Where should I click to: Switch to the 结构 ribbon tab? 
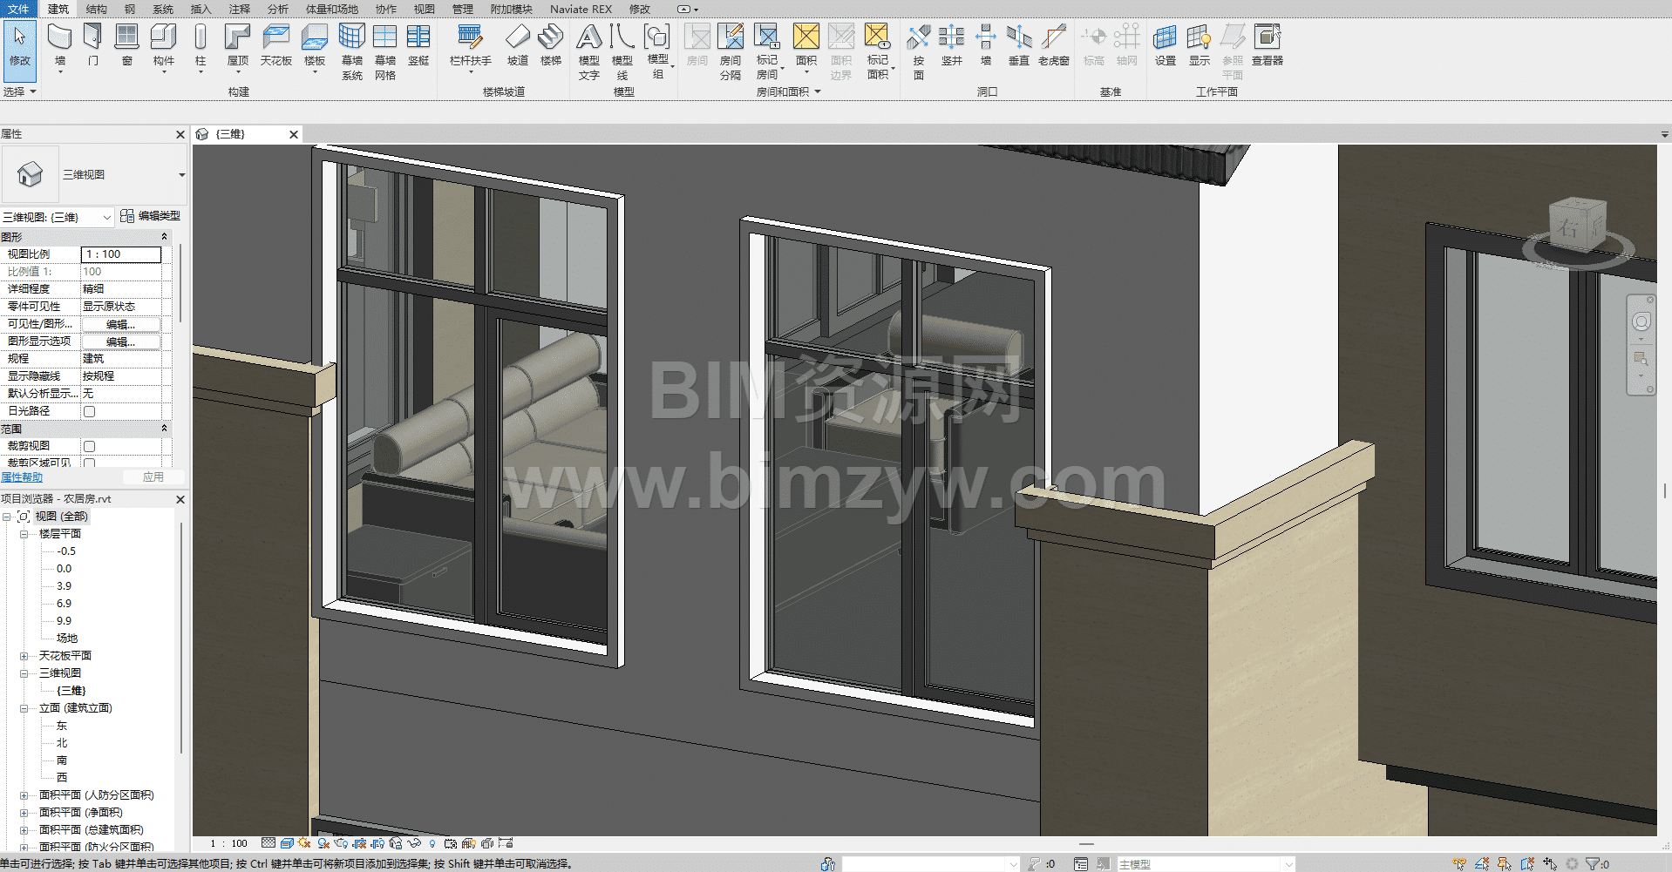click(x=96, y=9)
